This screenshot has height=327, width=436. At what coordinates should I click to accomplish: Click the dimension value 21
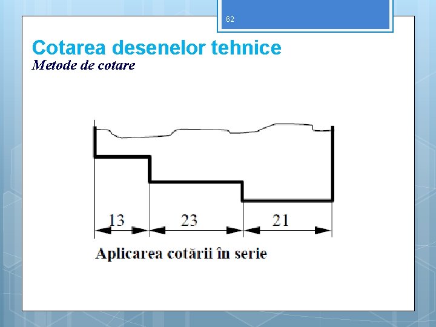pyautogui.click(x=280, y=220)
